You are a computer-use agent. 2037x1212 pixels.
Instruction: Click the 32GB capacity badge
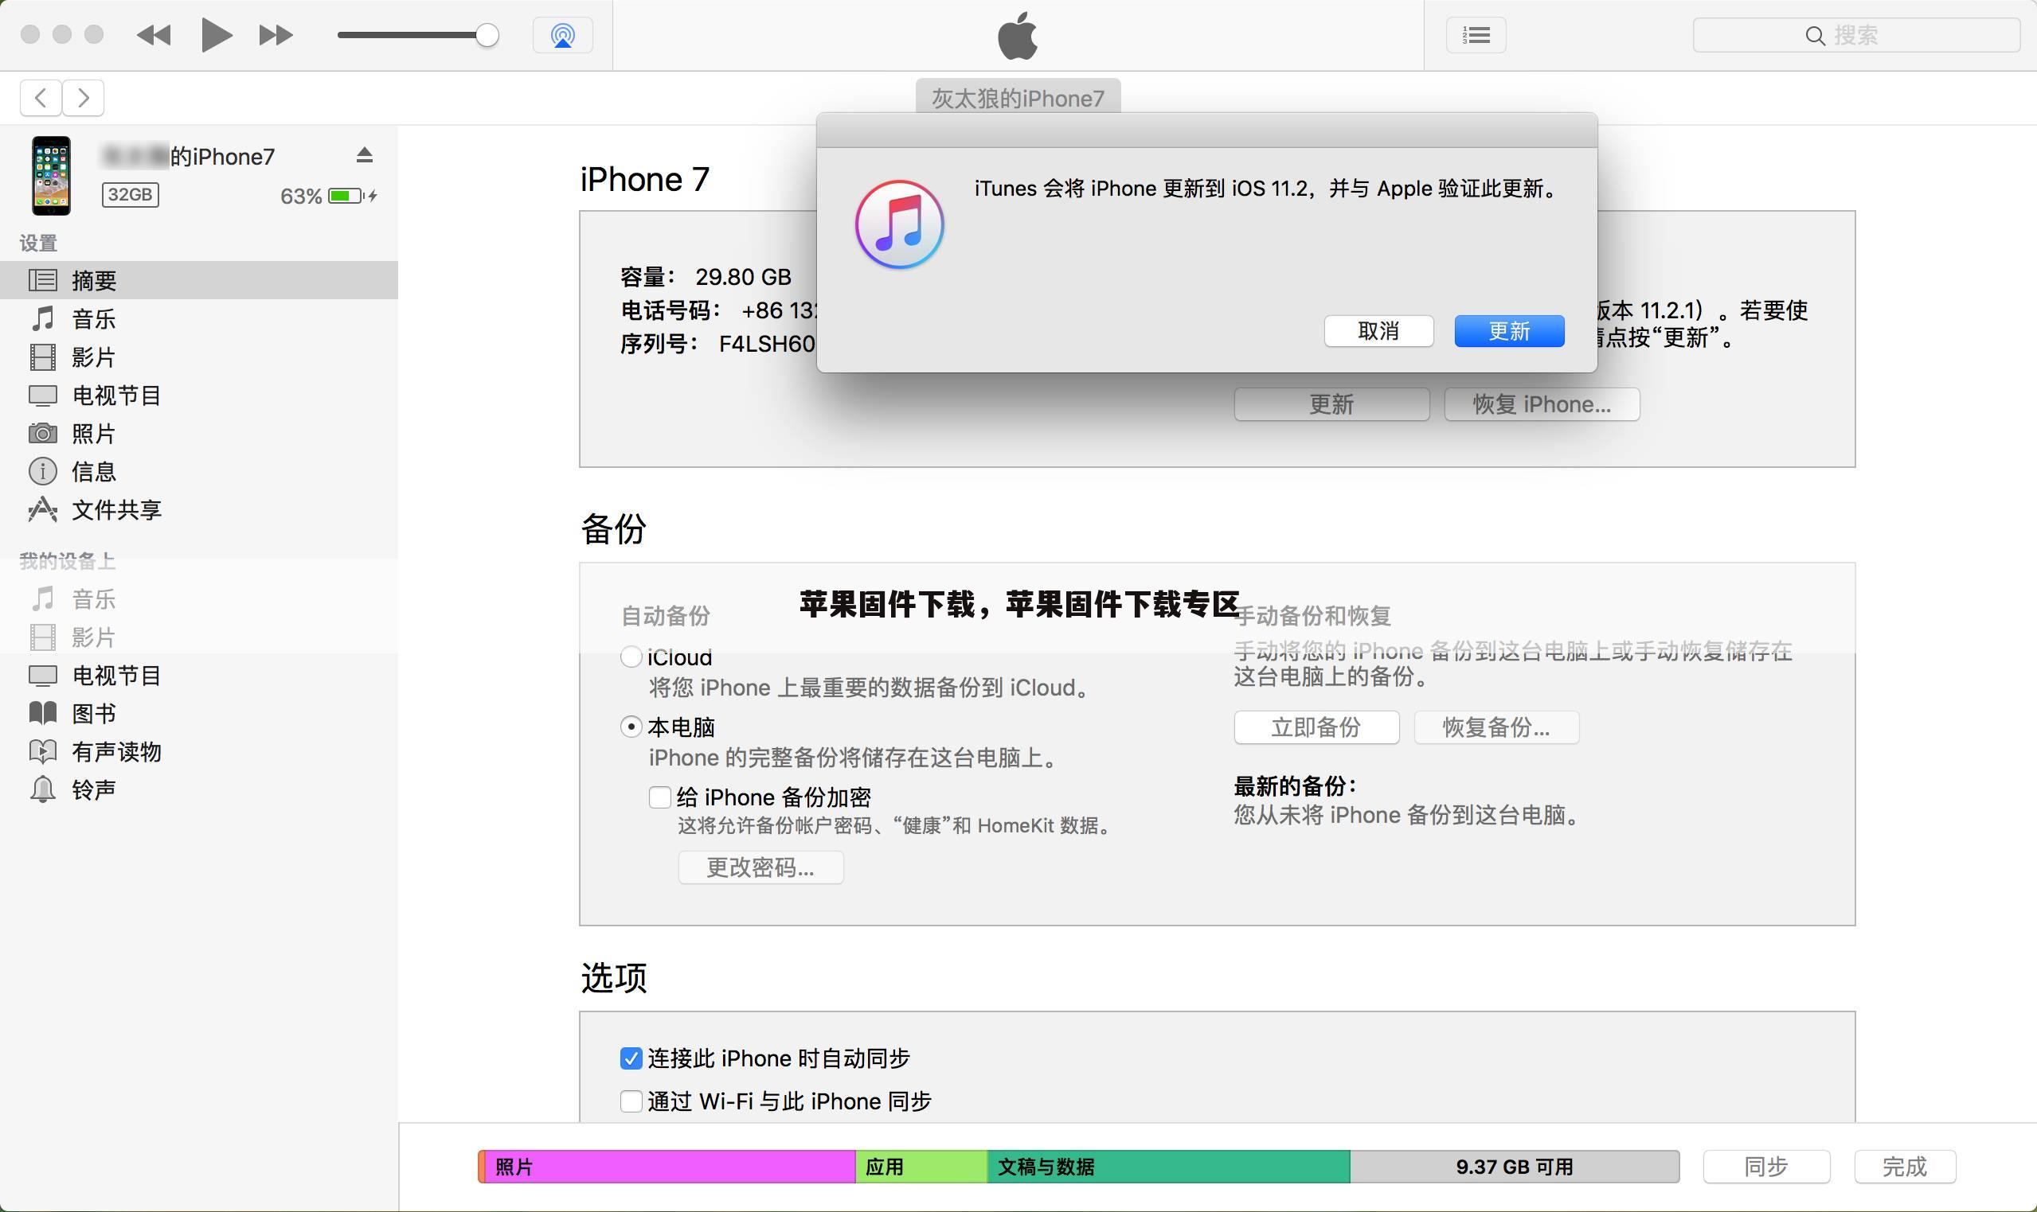130,194
